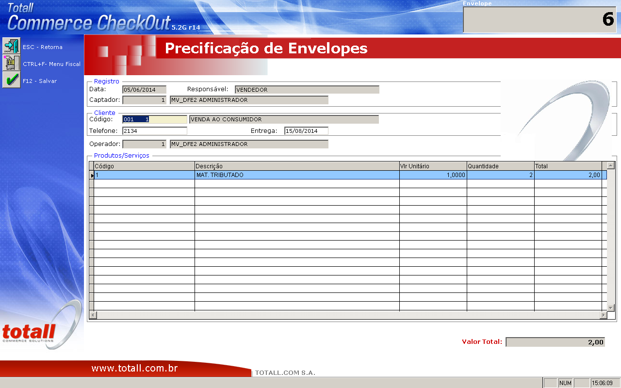Click the green checkmark Salvar icon
Screen dimensions: 621x388
(11, 80)
